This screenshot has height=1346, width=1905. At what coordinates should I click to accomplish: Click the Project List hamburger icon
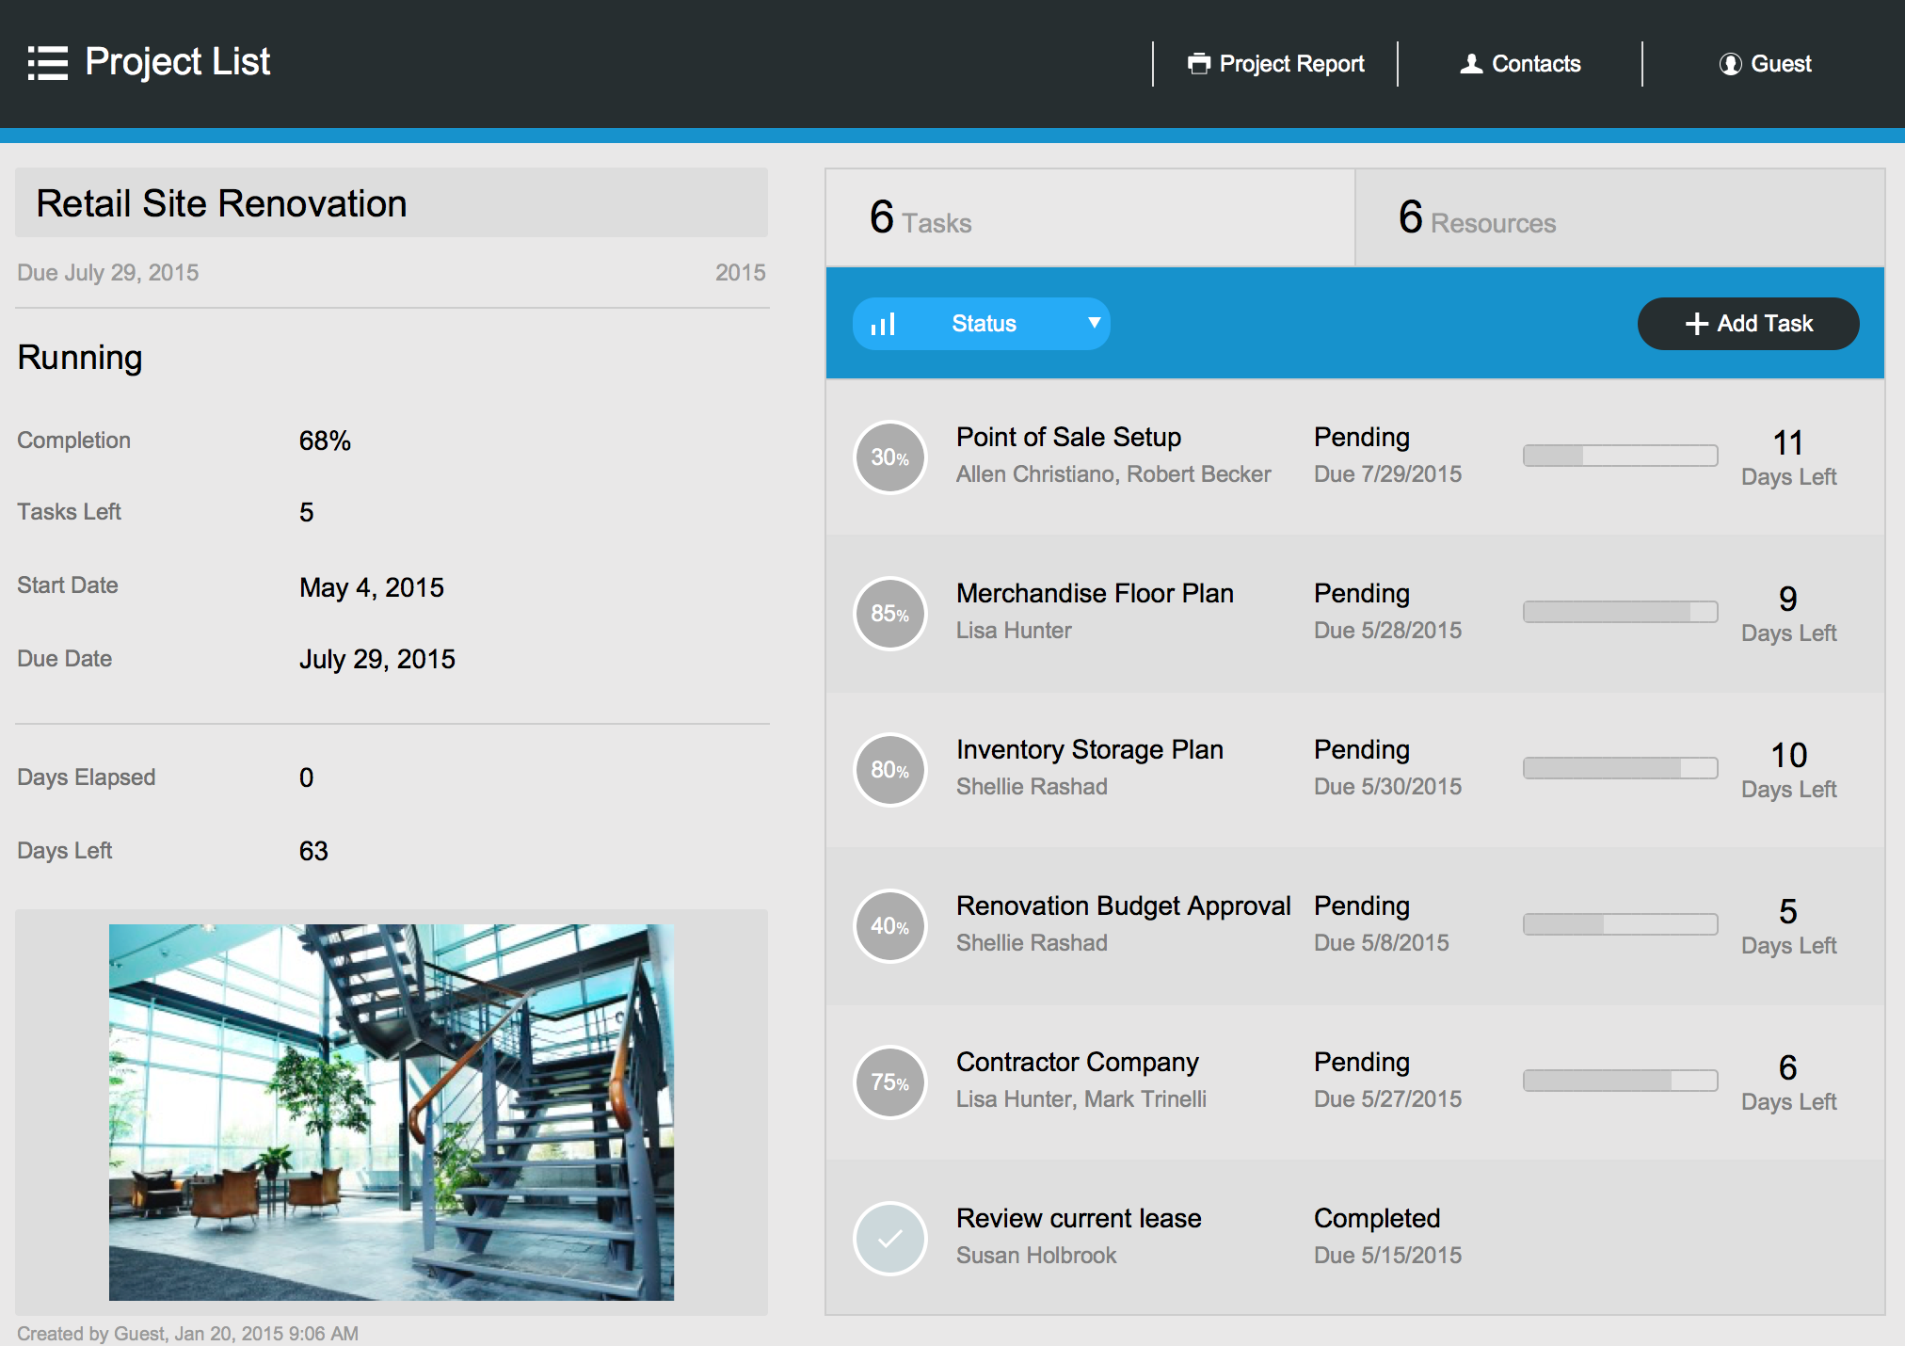pos(47,63)
